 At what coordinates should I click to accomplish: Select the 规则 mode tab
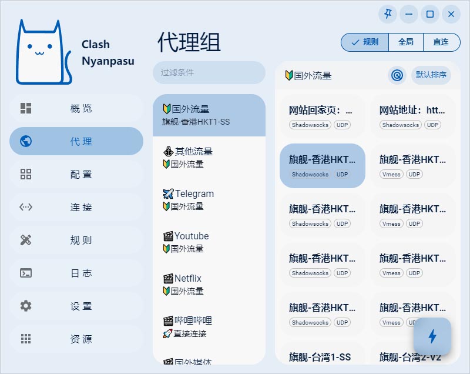[x=364, y=42]
